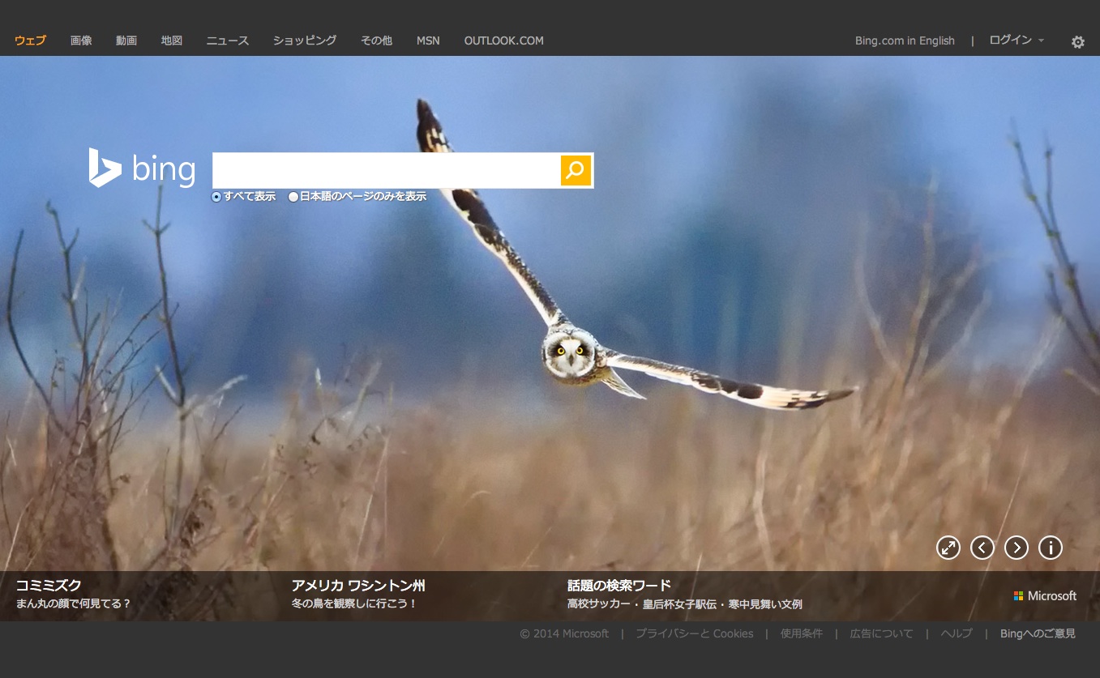Switch to the 画像 tab

click(81, 41)
